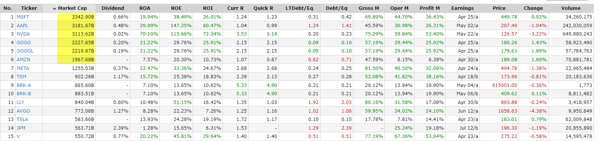Click LLY Debt/Eq value 2.05

347,102
